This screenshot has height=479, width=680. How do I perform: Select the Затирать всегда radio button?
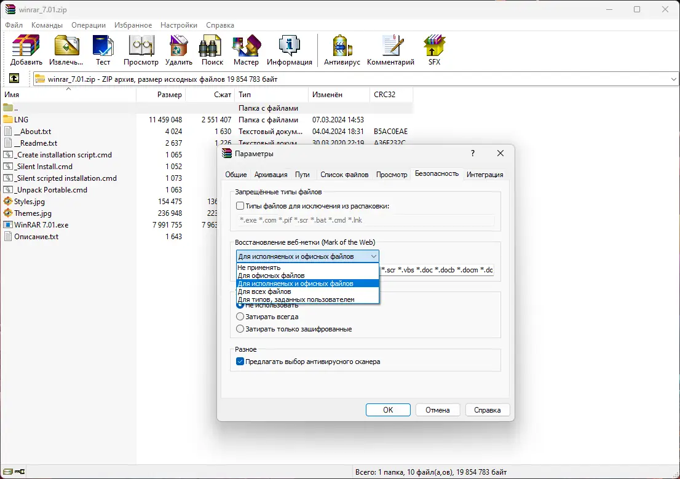click(240, 317)
